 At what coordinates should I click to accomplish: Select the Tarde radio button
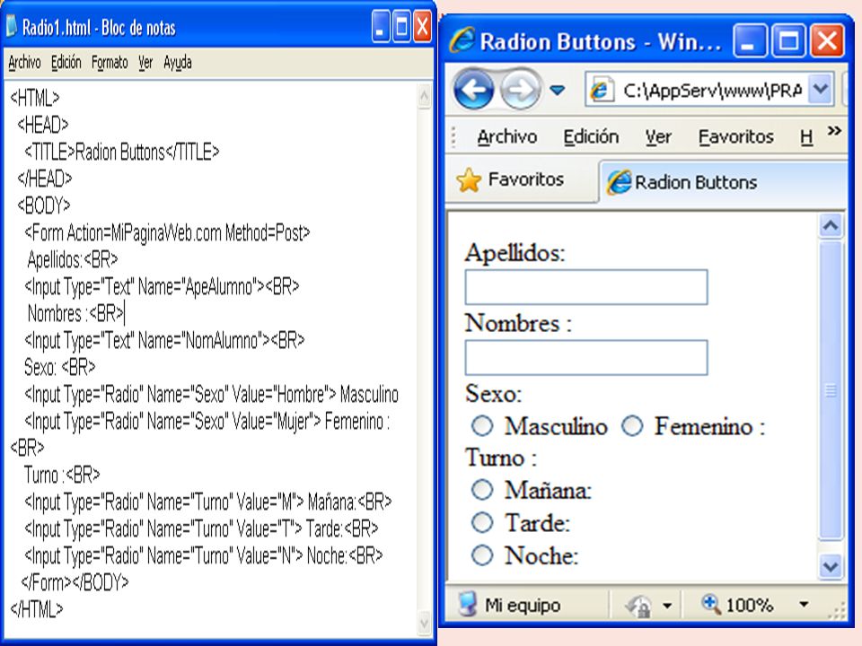pos(482,522)
